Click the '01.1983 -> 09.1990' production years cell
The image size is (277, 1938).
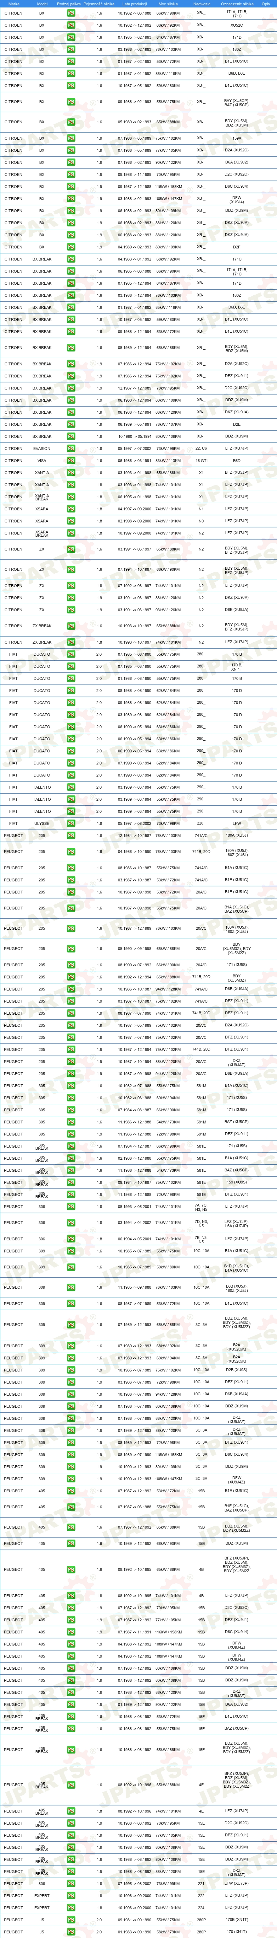[134, 1932]
